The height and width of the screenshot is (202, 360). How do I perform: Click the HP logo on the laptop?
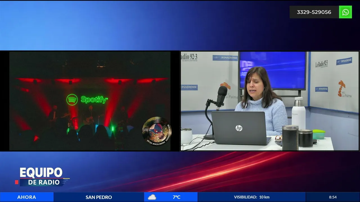click(239, 128)
